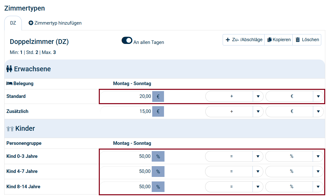Open Kind 0-3 Jahre percent unit dropdown

pos(318,156)
